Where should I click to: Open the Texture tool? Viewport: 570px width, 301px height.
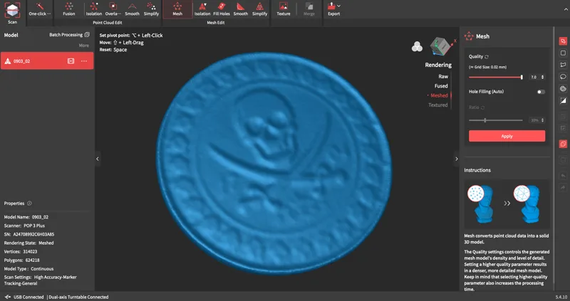pos(284,10)
